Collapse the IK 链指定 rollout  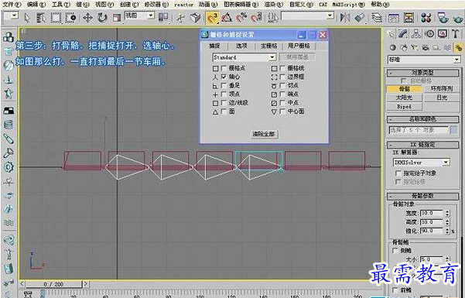422,145
